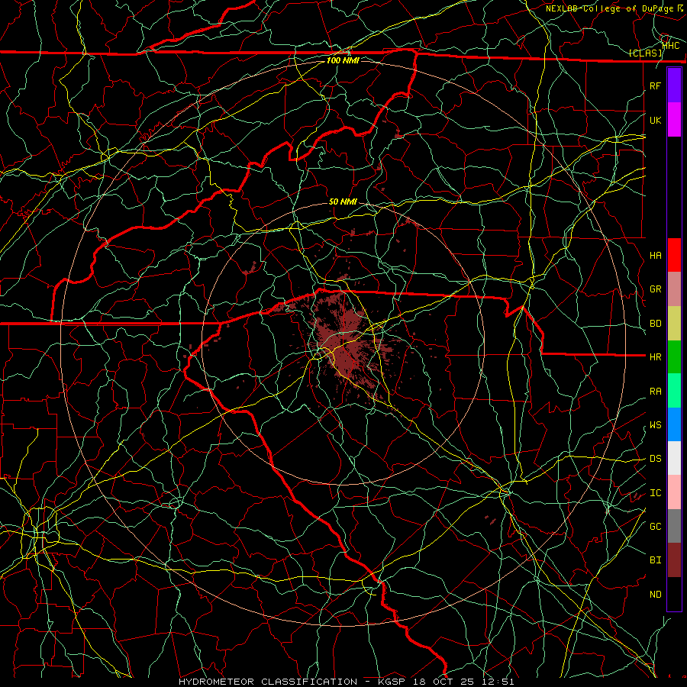Image resolution: width=687 pixels, height=687 pixels.
Task: Select the GC gray legend swatch
Action: pos(674,526)
